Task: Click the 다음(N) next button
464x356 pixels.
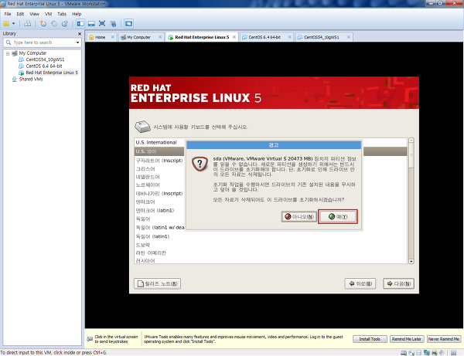Action: coord(398,283)
